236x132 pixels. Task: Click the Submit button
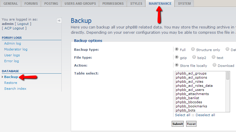[x=178, y=124]
